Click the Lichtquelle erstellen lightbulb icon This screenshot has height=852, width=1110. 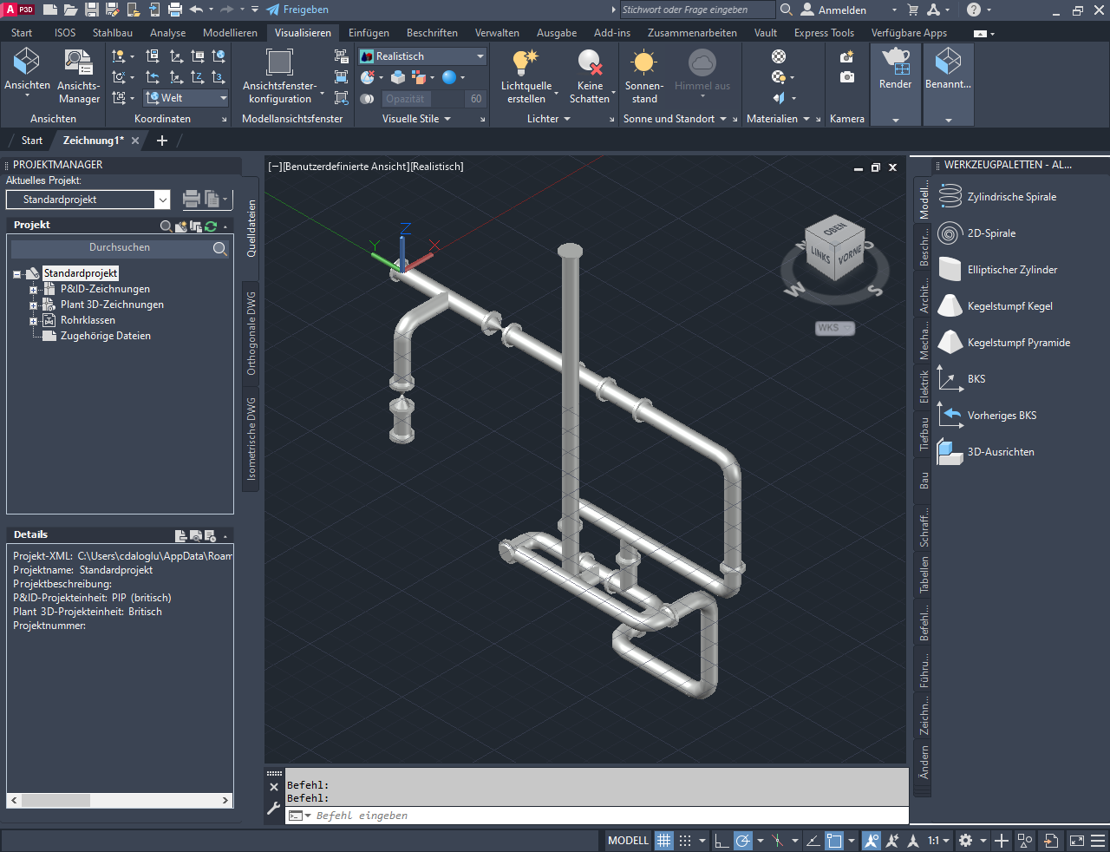point(526,62)
